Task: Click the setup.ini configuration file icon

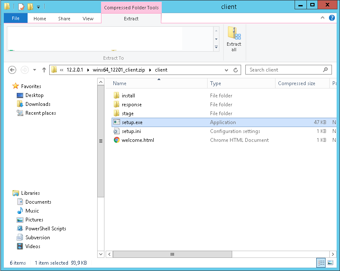Action: point(117,131)
